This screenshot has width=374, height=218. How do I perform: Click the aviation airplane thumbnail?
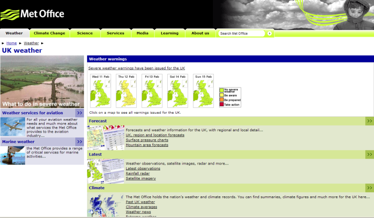tap(13, 127)
